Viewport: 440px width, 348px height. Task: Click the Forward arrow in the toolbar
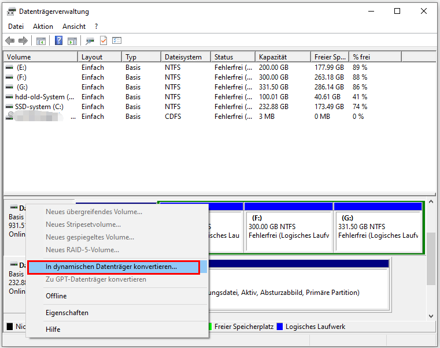pos(23,41)
